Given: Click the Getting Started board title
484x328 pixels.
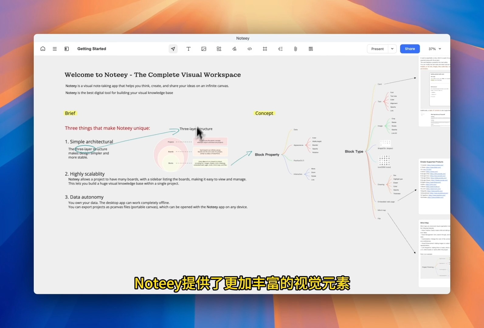Looking at the screenshot, I should pos(92,49).
